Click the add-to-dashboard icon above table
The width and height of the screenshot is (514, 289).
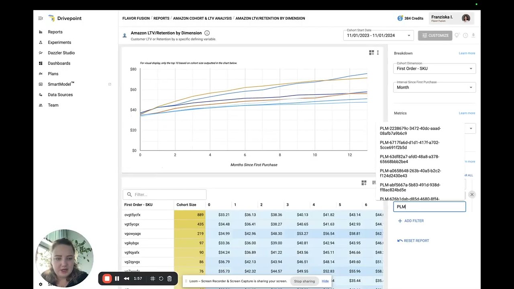(x=364, y=183)
